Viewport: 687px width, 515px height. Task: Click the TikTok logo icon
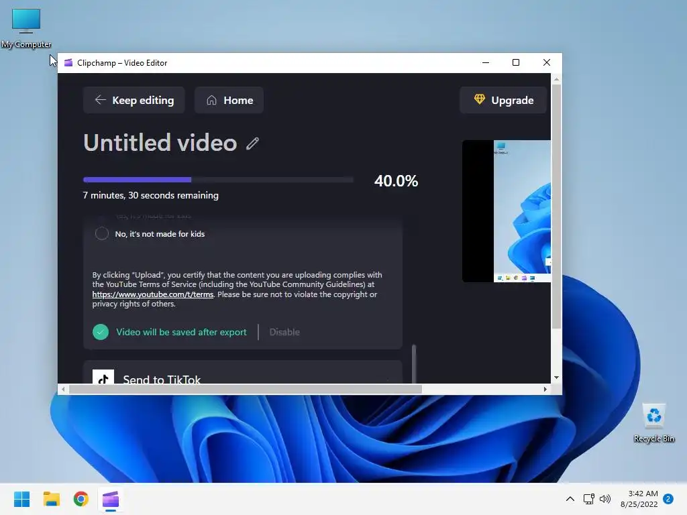coord(103,377)
